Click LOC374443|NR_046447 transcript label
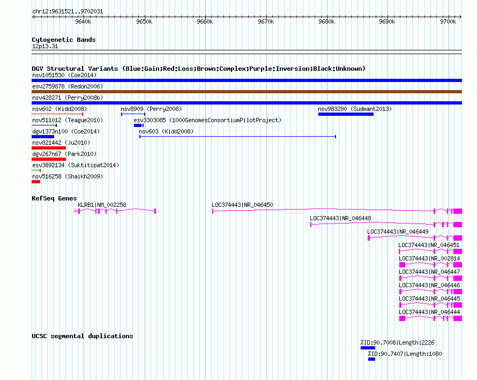 click(x=429, y=272)
